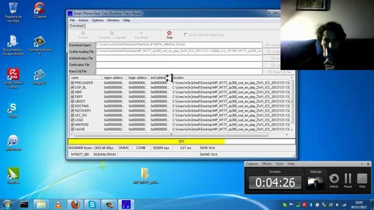Uncheck the DSP_BL partition checkbox

tap(72, 87)
